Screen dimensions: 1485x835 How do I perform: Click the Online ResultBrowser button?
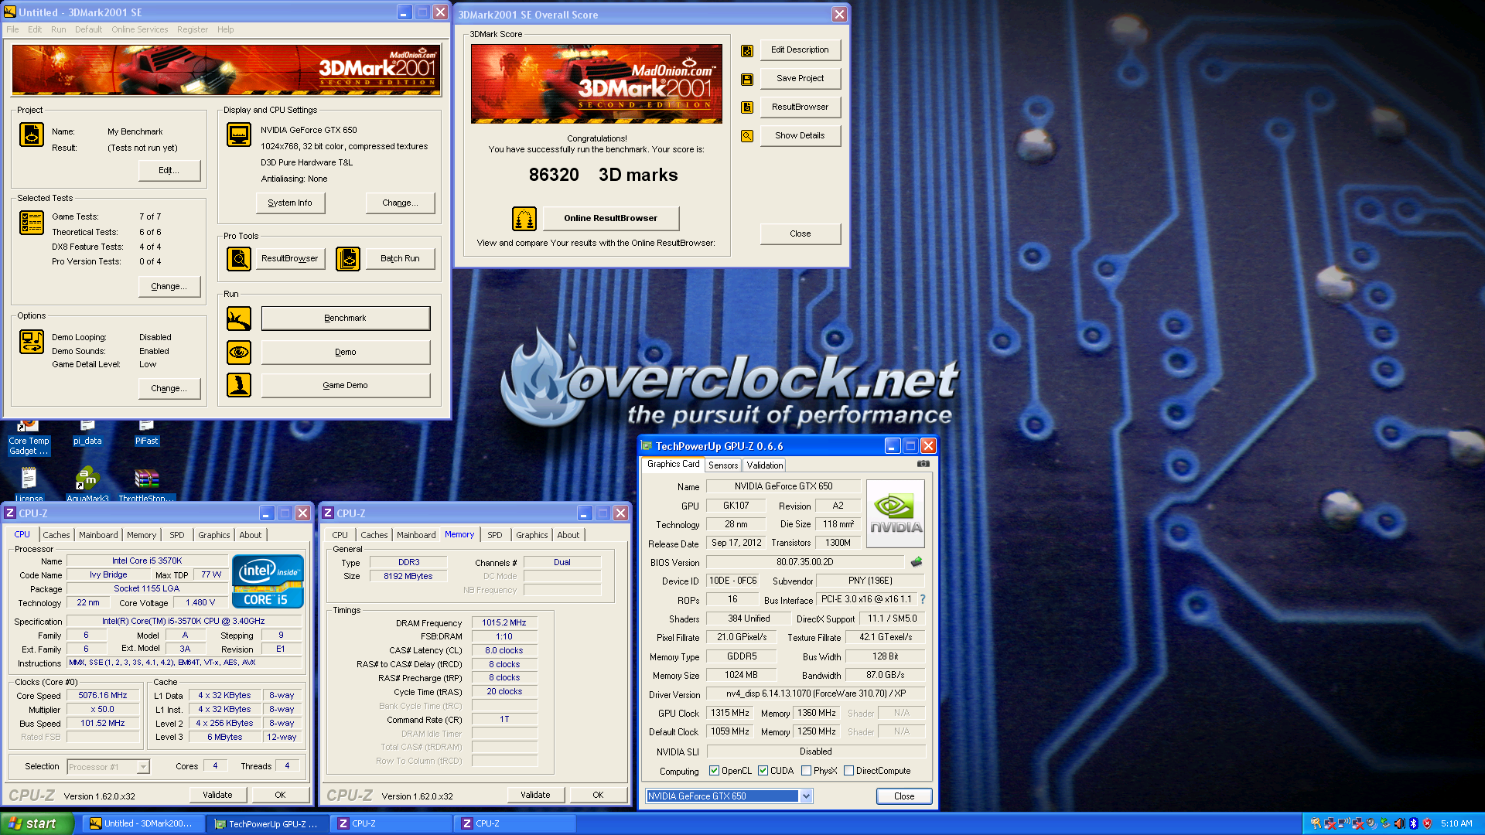pyautogui.click(x=610, y=219)
